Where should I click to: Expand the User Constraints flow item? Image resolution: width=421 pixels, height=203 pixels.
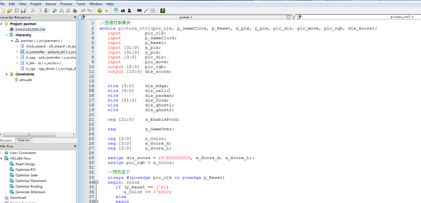click(x=2, y=153)
